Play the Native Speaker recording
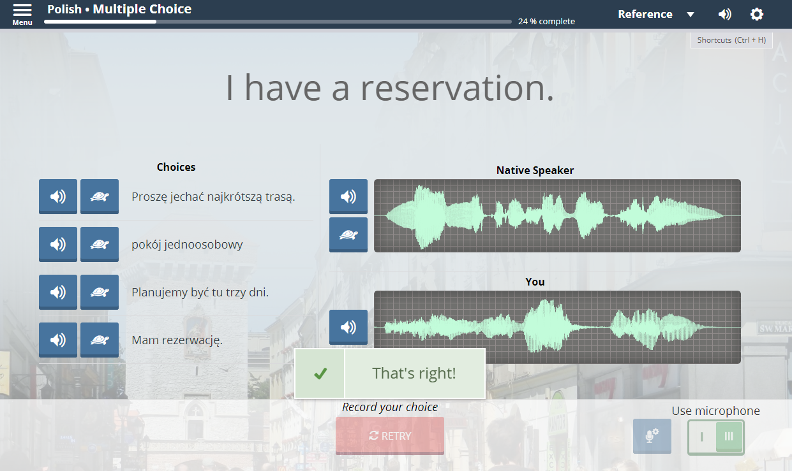Screen dimensions: 792x471 click(x=348, y=196)
